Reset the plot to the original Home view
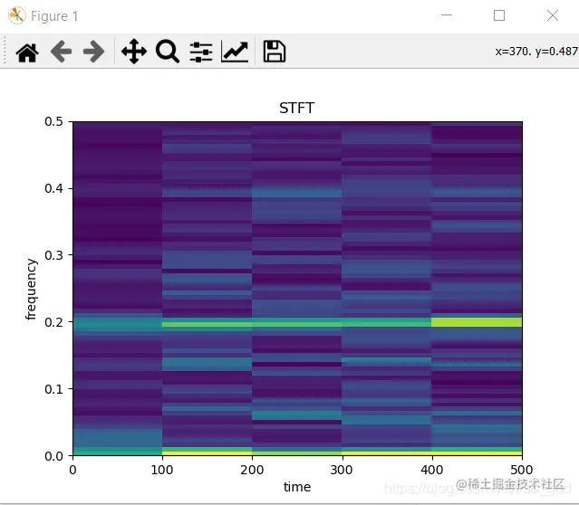The width and height of the screenshot is (579, 505). pos(27,52)
